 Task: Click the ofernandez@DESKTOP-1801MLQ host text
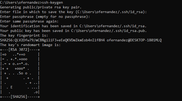[x=134, y=40]
